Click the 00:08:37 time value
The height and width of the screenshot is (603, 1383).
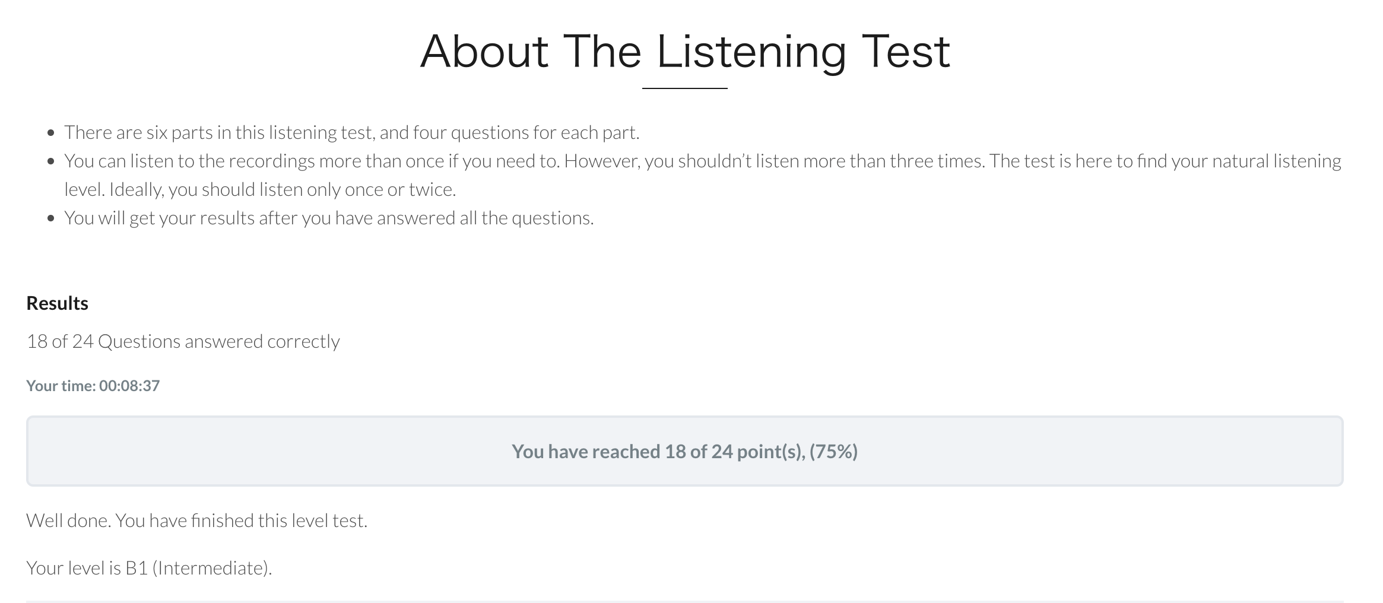point(129,386)
